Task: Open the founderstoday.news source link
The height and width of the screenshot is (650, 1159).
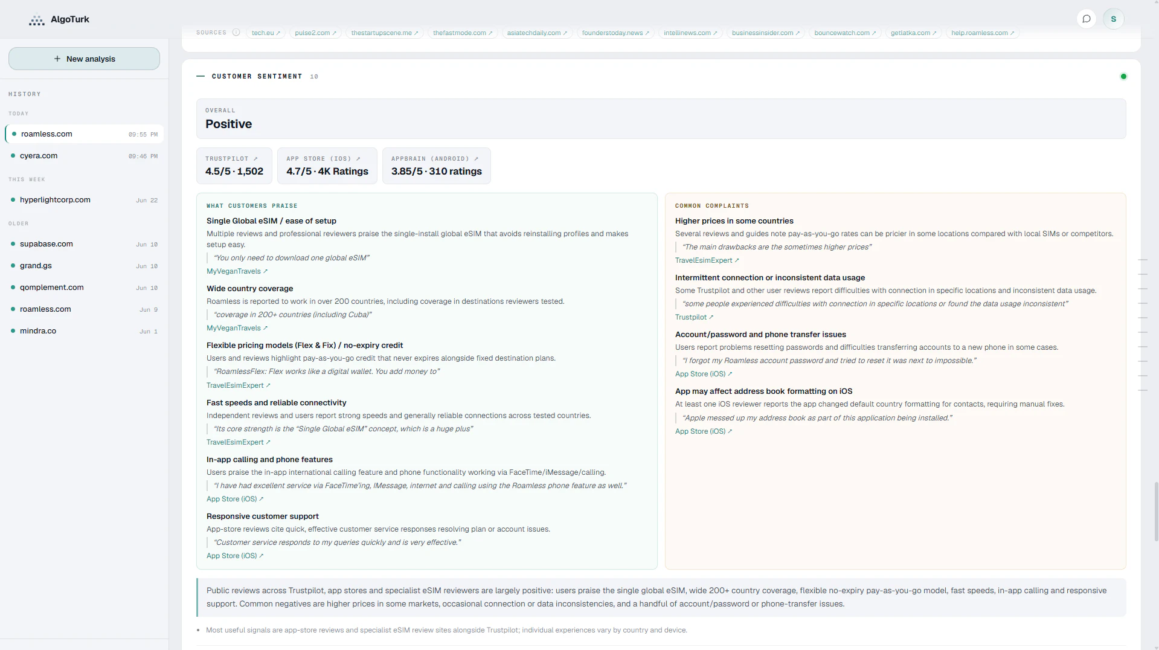Action: 615,33
